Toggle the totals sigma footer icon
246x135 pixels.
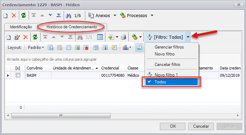(x=105, y=47)
